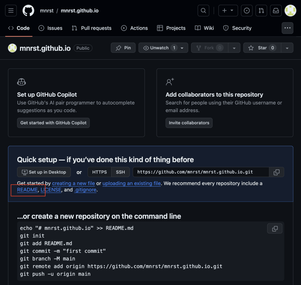Open the mnrst owner link
The image size is (301, 285).
(47, 11)
